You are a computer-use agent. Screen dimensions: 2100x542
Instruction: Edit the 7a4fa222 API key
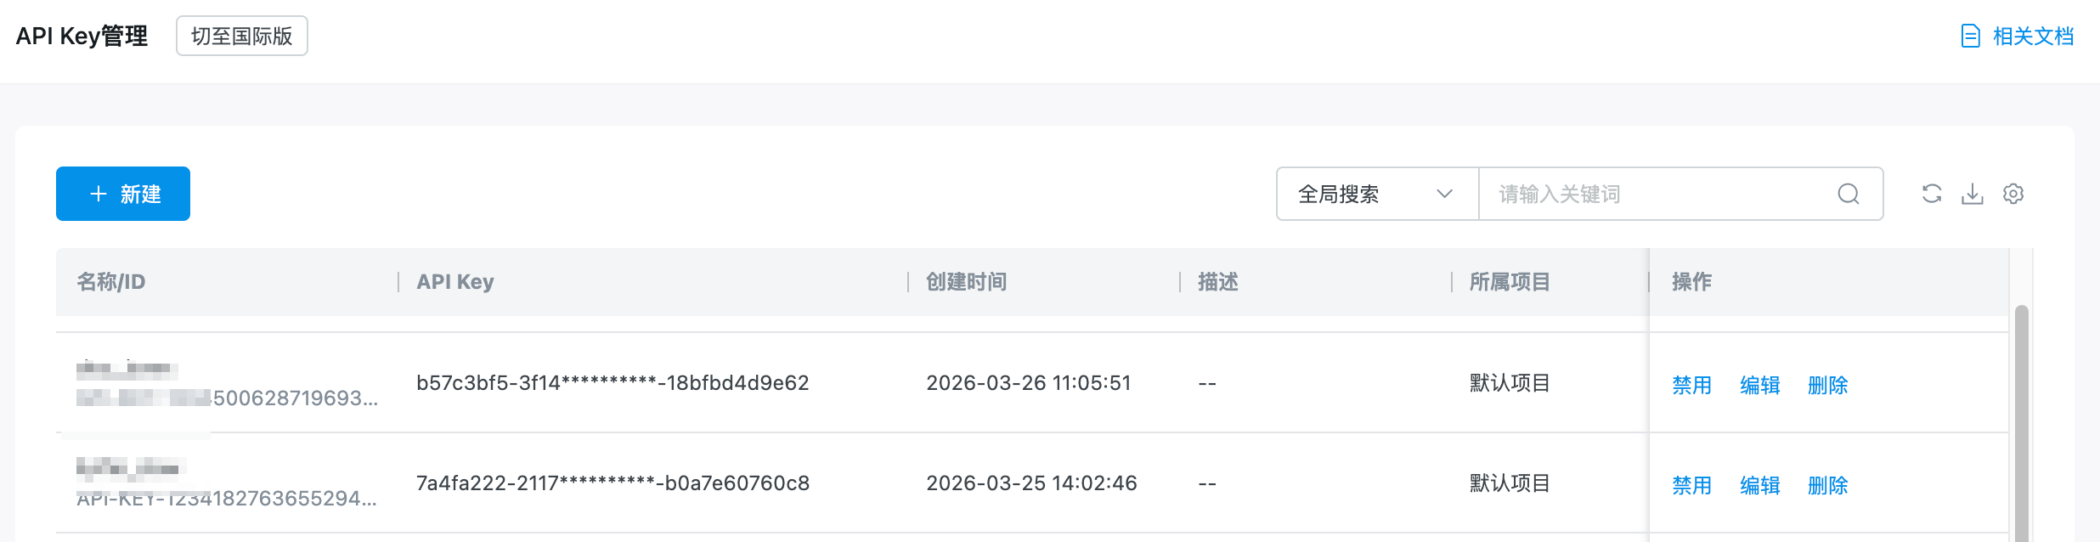(x=1759, y=485)
